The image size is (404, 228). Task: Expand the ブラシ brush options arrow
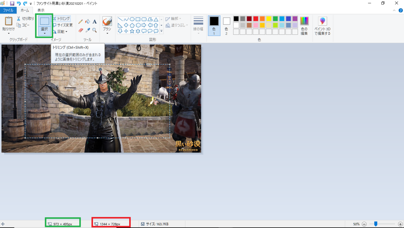107,33
